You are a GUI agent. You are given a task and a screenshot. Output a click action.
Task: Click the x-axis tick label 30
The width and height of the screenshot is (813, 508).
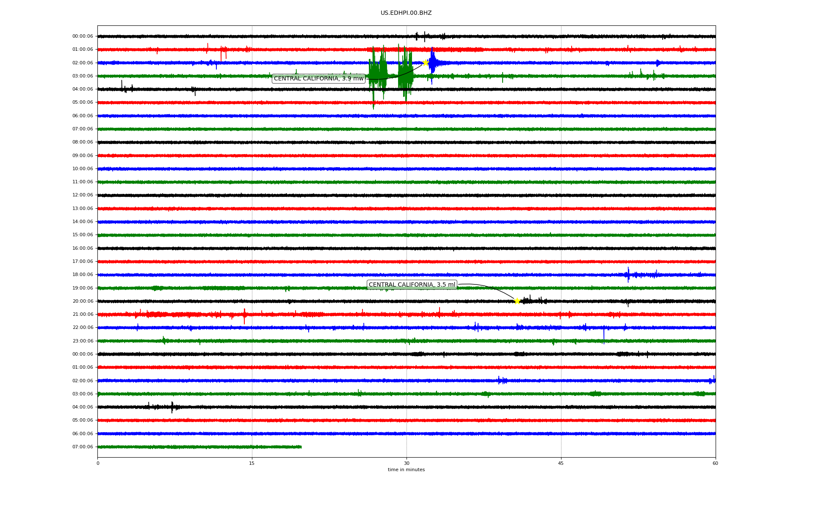(x=406, y=463)
